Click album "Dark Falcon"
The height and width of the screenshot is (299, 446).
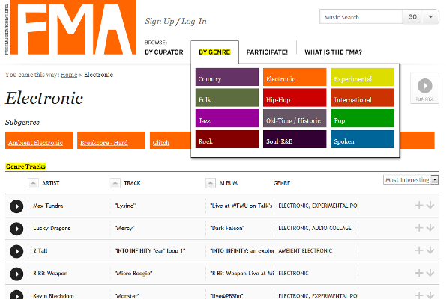pyautogui.click(x=227, y=228)
